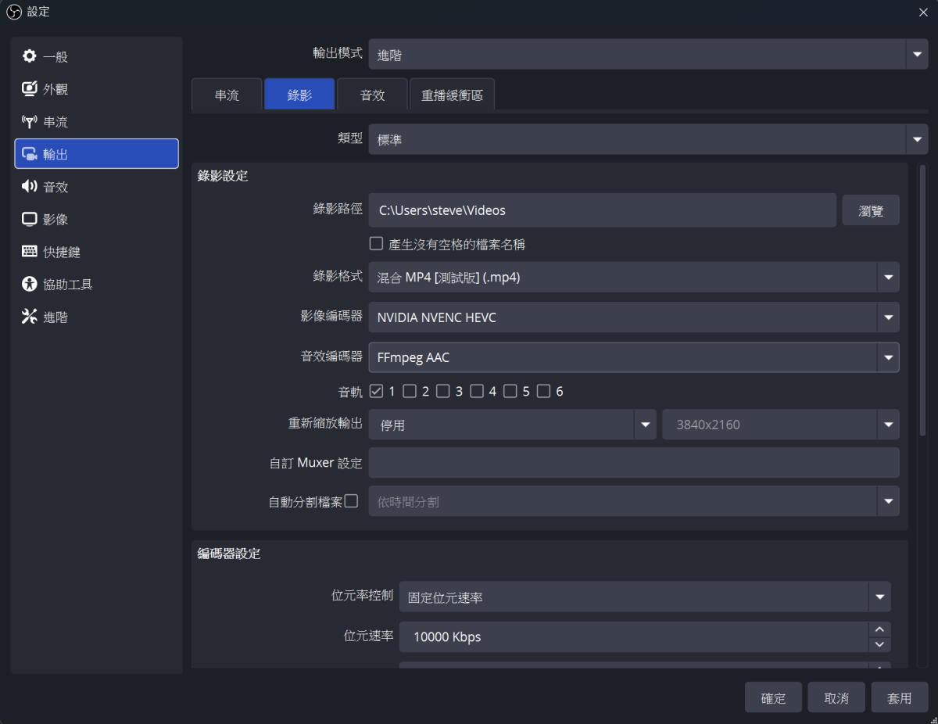Expand the 錄影格式 dropdown
938x724 pixels.
coord(887,277)
